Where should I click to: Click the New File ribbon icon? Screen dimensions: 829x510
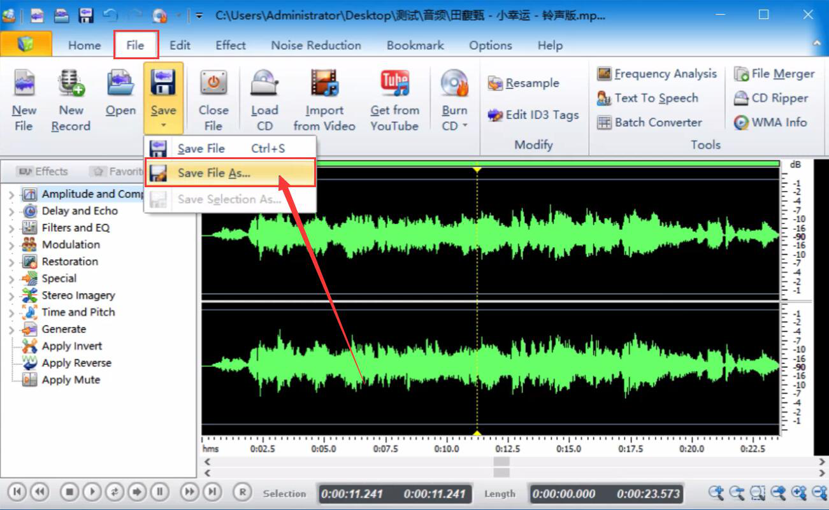coord(24,83)
